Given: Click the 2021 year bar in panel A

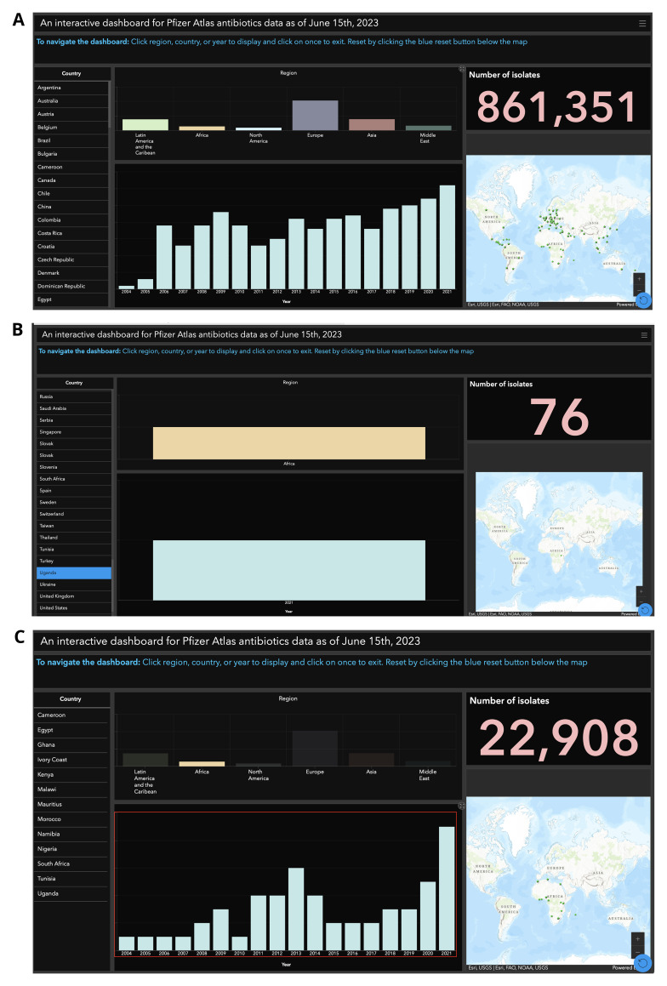Looking at the screenshot, I should (447, 237).
